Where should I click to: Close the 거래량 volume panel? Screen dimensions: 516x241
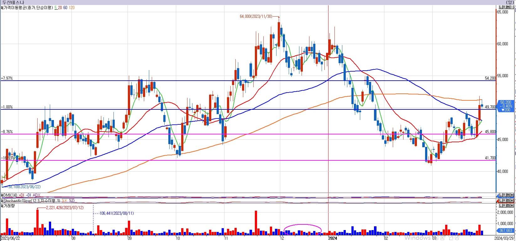coord(511,206)
